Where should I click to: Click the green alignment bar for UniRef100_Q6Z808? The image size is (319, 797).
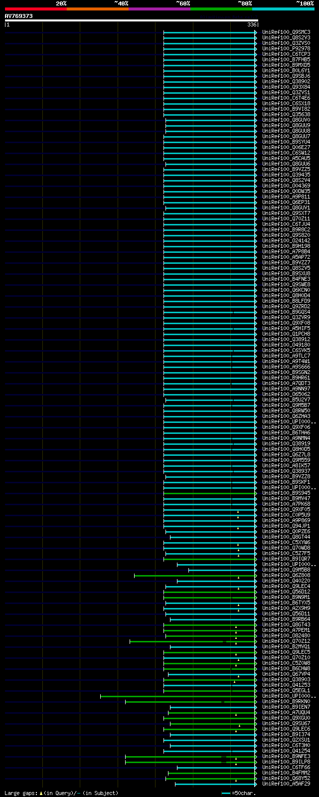(x=194, y=576)
